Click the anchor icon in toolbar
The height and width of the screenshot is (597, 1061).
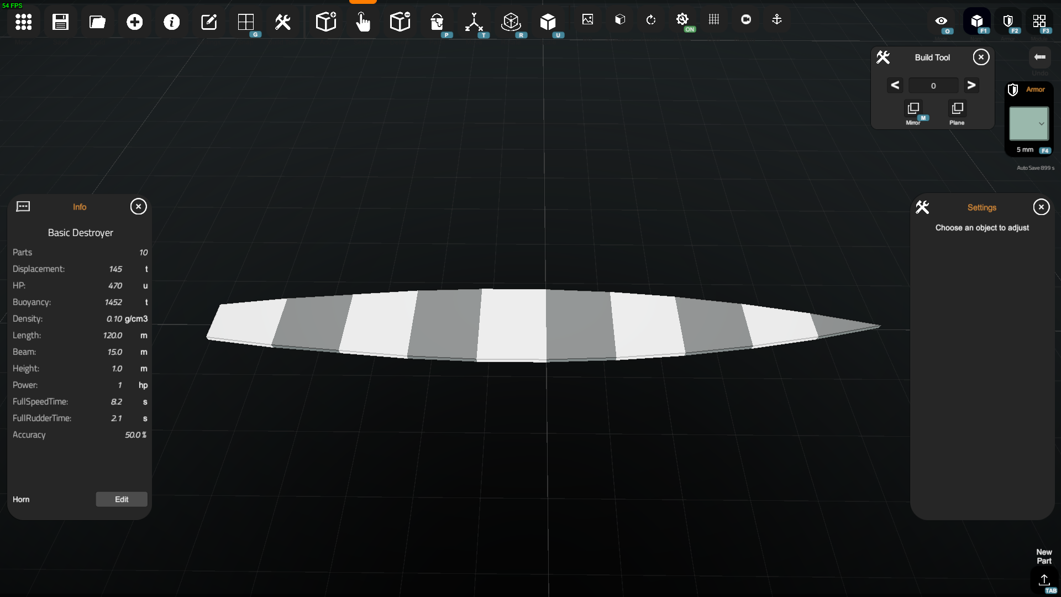[776, 20]
